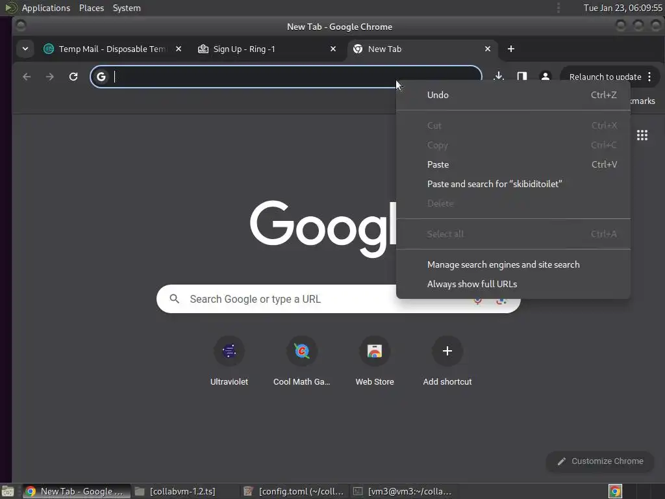665x499 pixels.
Task: Close the Temp Mail tab
Action: click(x=179, y=49)
